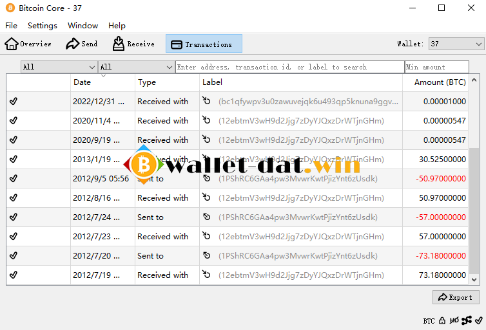Open the Overview tab
Viewport: 486px width, 330px height.
pyautogui.click(x=28, y=44)
